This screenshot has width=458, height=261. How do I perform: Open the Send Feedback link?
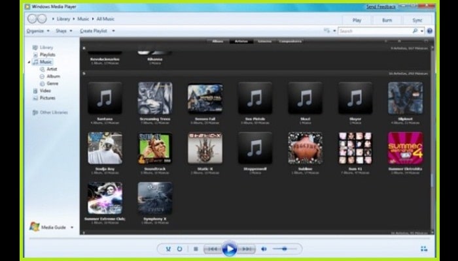[x=381, y=7]
